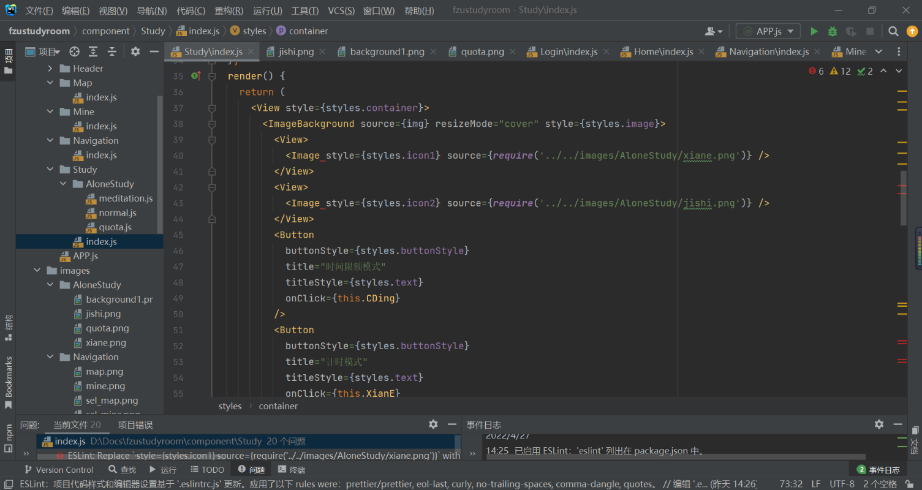Click the LF line separator status entry

816,484
